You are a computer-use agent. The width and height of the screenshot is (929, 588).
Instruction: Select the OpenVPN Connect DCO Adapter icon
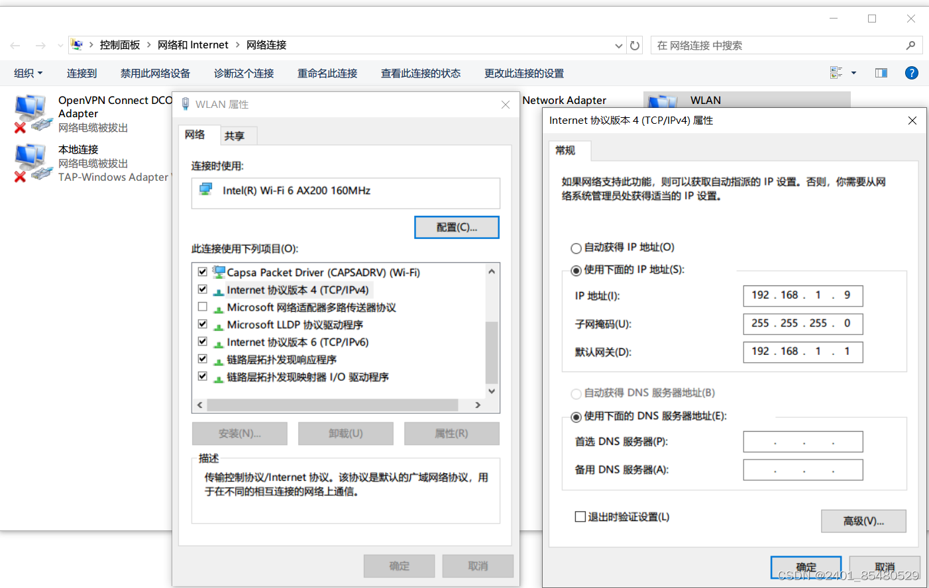pos(32,113)
